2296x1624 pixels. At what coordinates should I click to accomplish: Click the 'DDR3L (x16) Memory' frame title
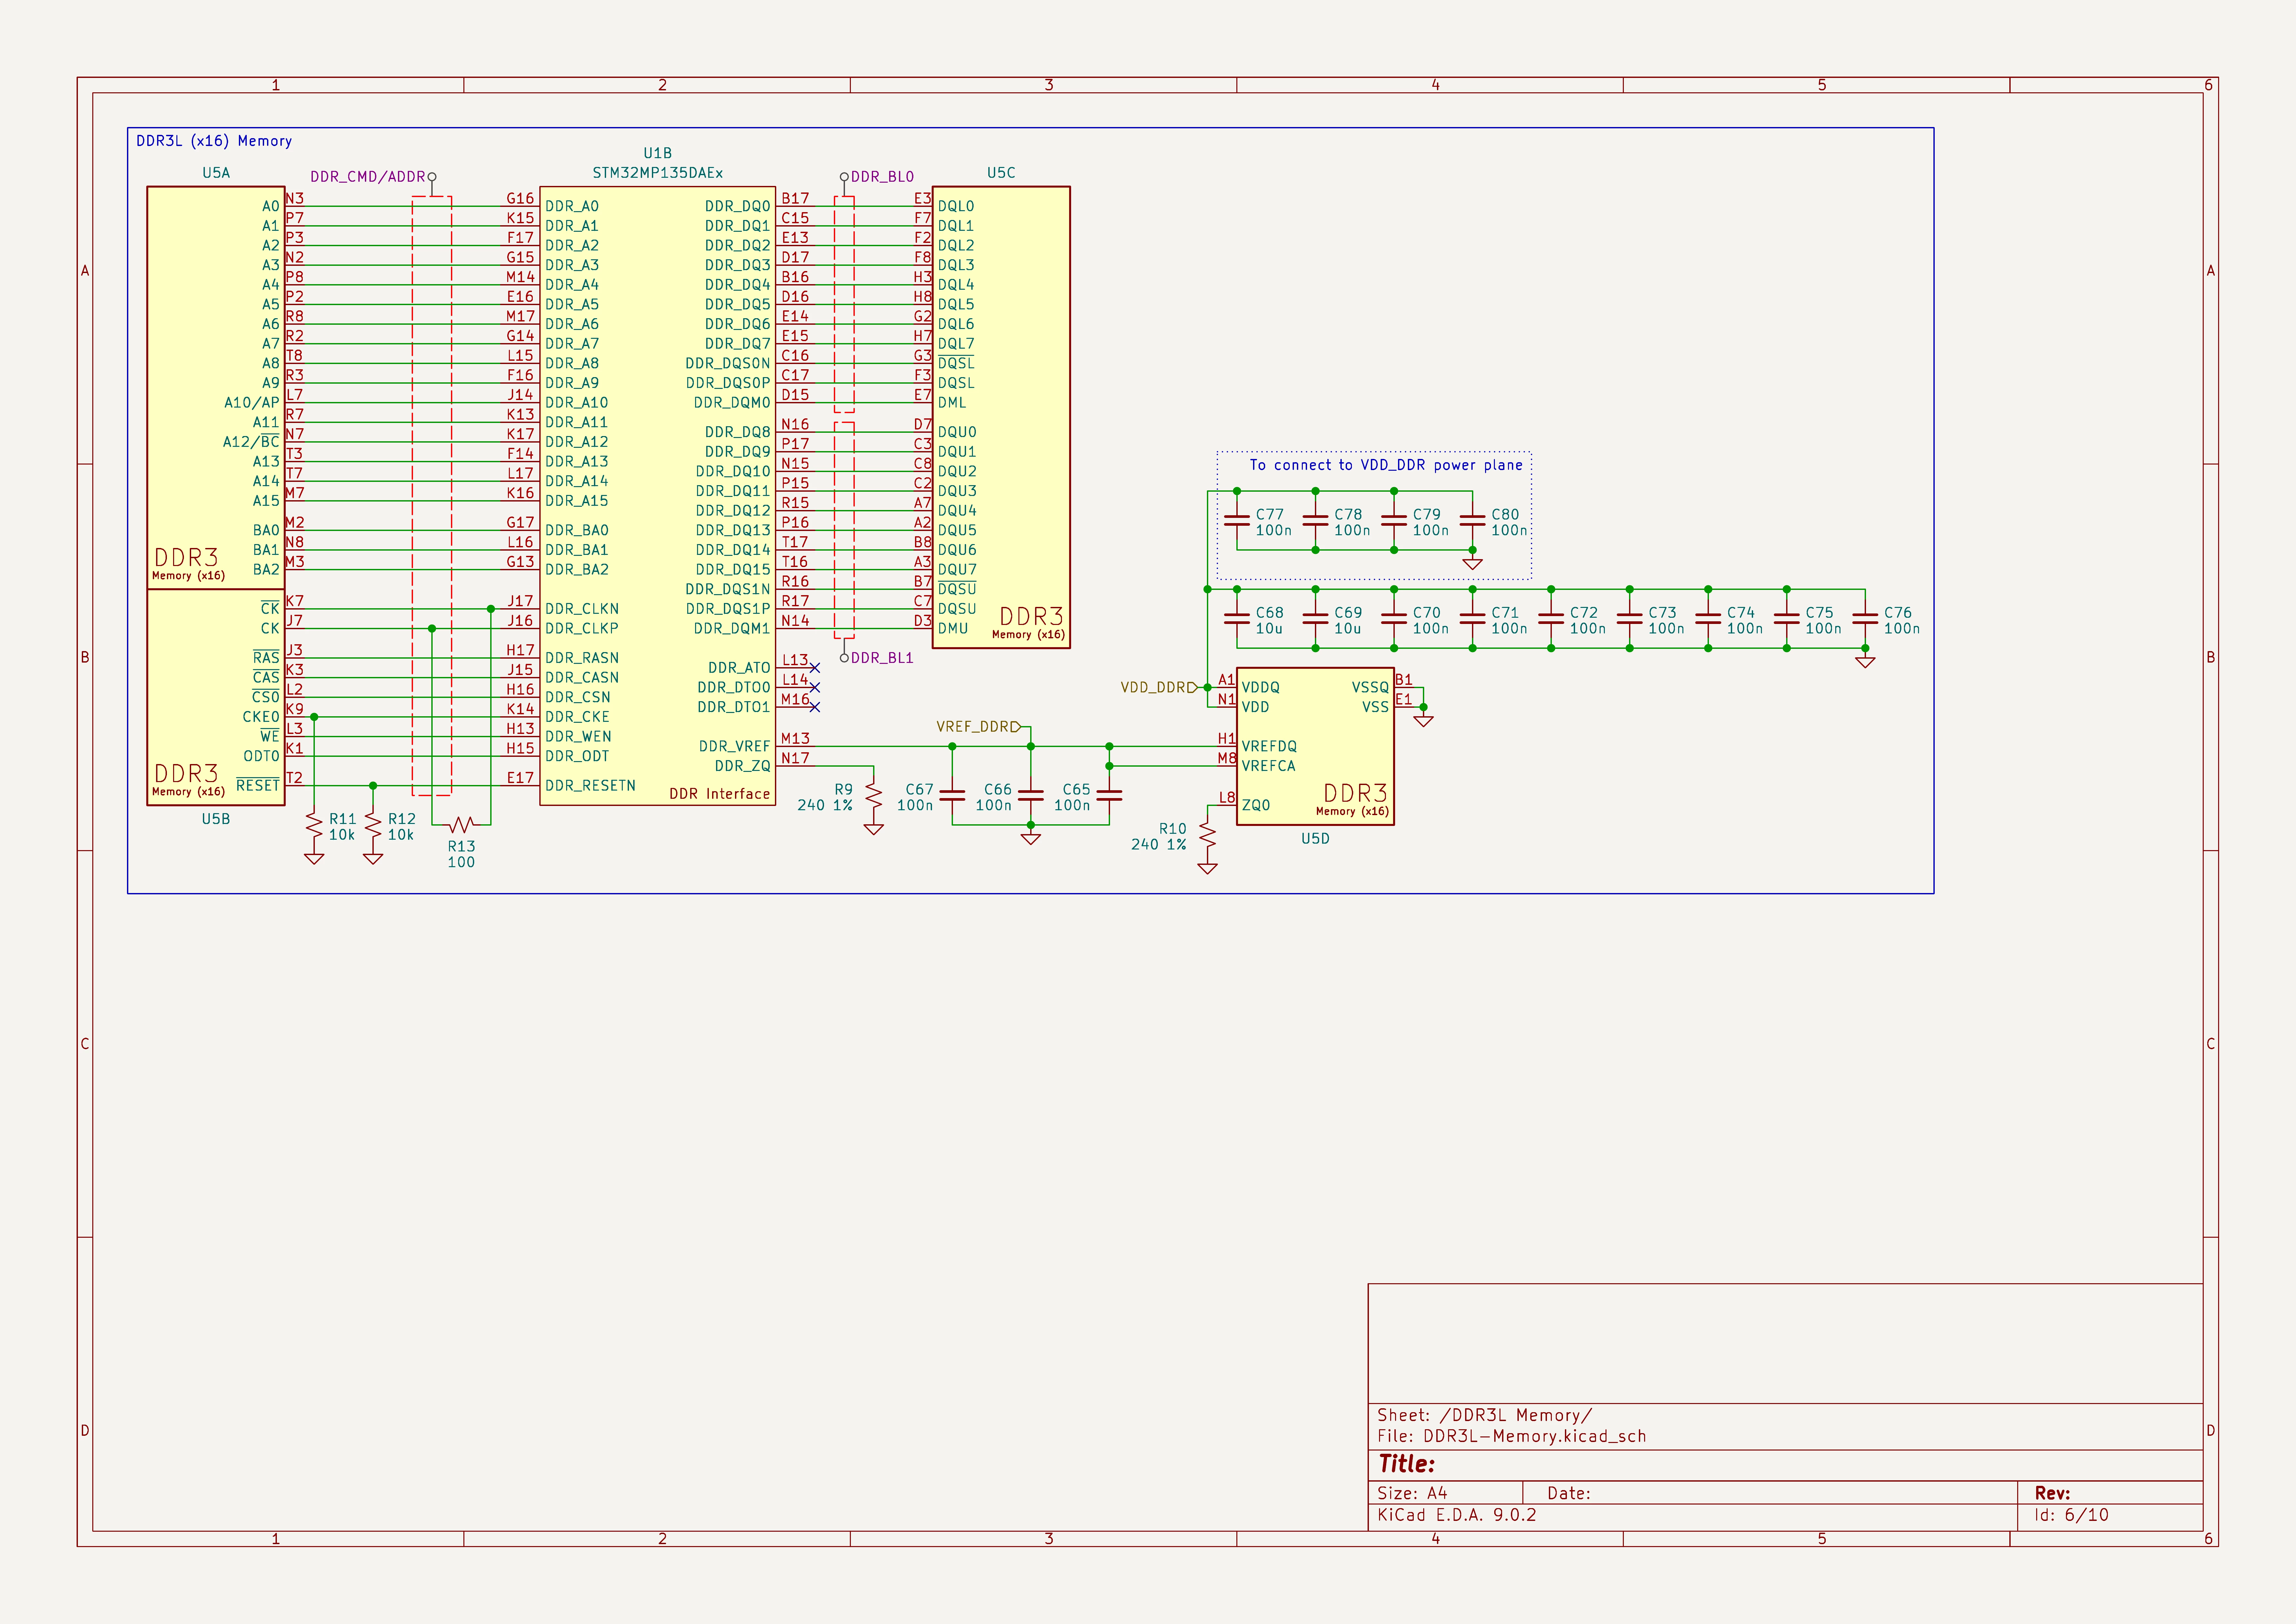(214, 141)
